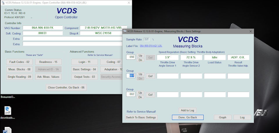Run Output Tests - 03

tap(85, 77)
